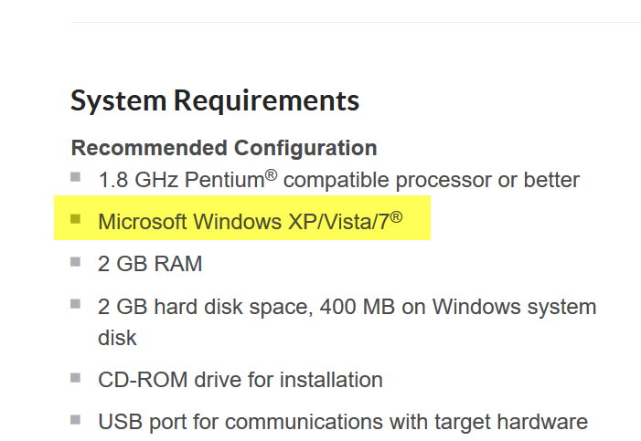Click the registered symbol after Pentium
The width and height of the screenshot is (641, 441).
coord(272,174)
